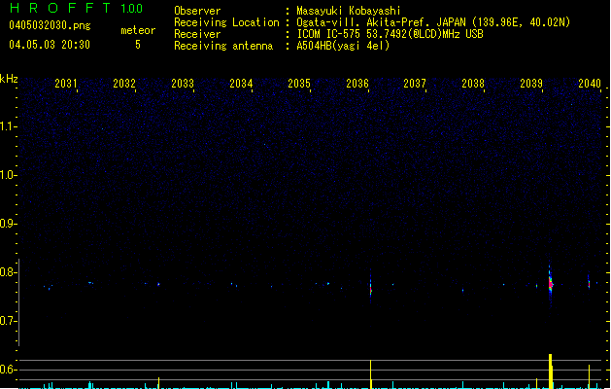This screenshot has width=611, height=389.
Task: Click the date stamp 04.05.03 20:30
Action: 50,45
